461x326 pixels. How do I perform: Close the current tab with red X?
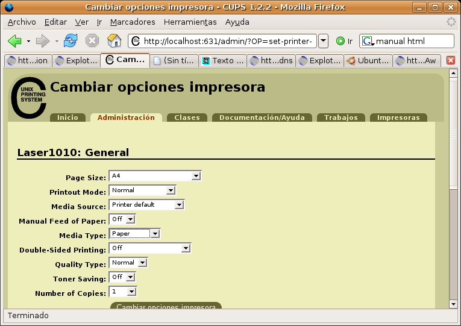450,60
